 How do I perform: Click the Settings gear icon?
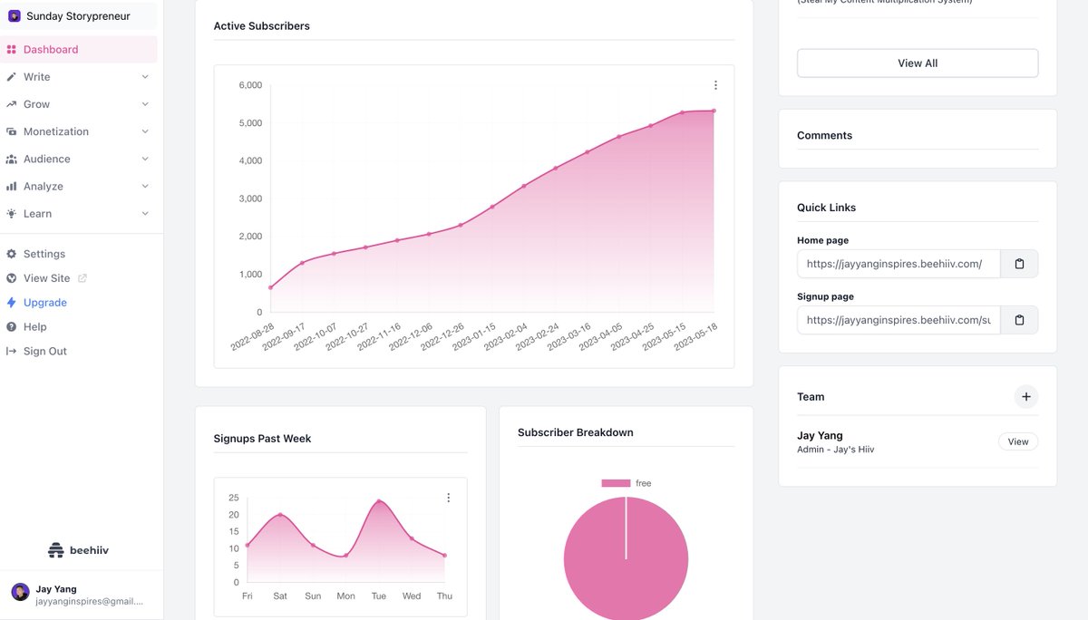pyautogui.click(x=12, y=254)
